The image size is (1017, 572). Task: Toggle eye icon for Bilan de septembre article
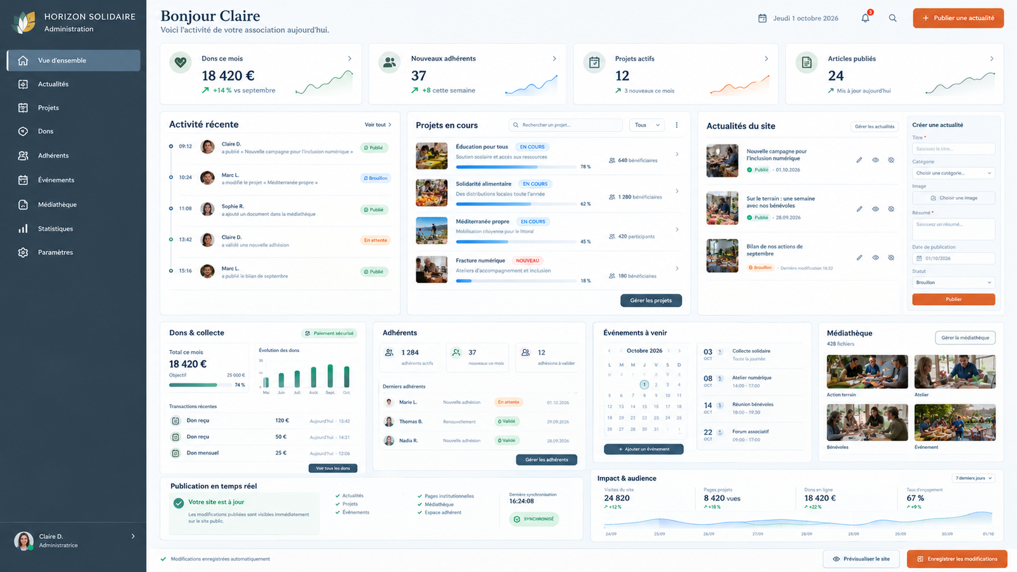[875, 257]
